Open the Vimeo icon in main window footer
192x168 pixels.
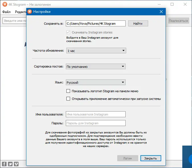pos(16,164)
